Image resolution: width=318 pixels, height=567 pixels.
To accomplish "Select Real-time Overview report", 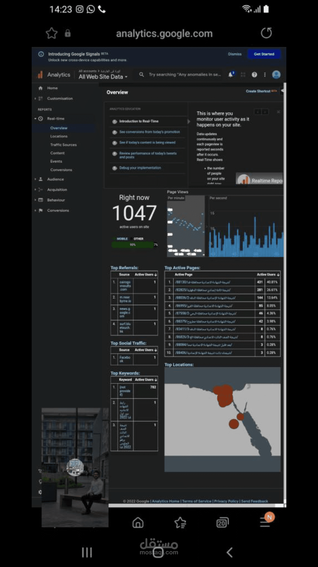I will [59, 128].
